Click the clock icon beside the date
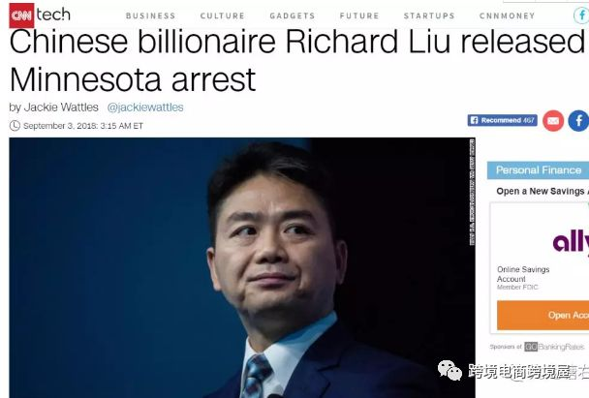The width and height of the screenshot is (589, 398). click(15, 126)
